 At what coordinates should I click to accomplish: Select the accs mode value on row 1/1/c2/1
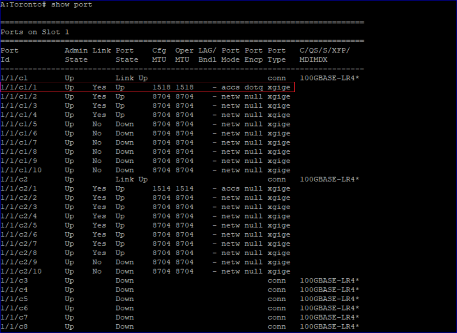click(x=231, y=188)
